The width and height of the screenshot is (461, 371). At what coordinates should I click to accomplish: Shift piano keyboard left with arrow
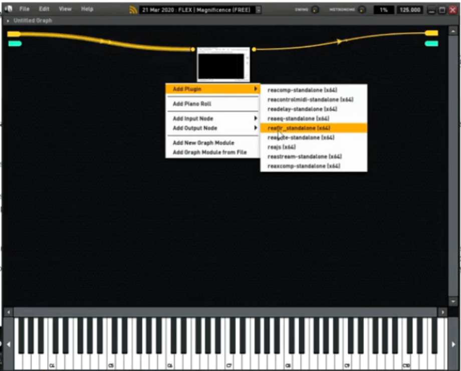[x=9, y=344]
